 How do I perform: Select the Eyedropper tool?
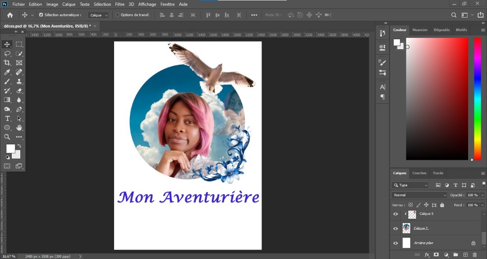click(7, 72)
